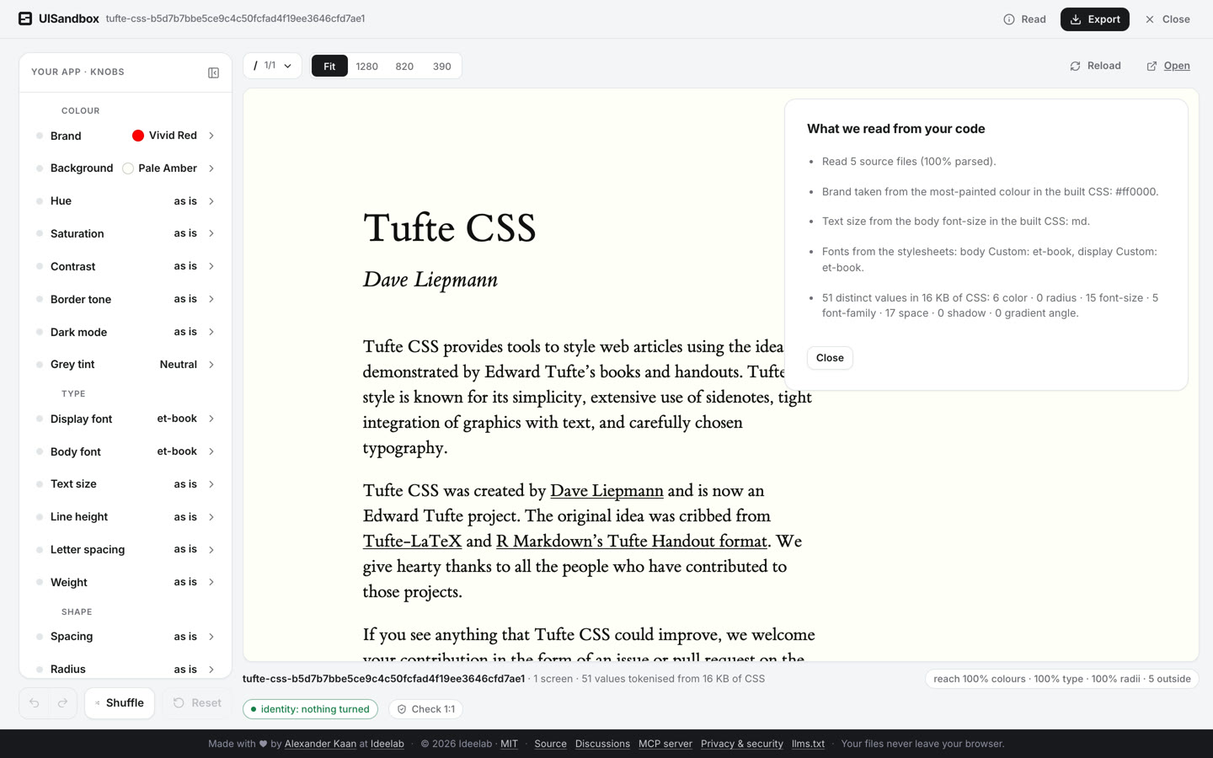Open the preview in new tab

1168,66
